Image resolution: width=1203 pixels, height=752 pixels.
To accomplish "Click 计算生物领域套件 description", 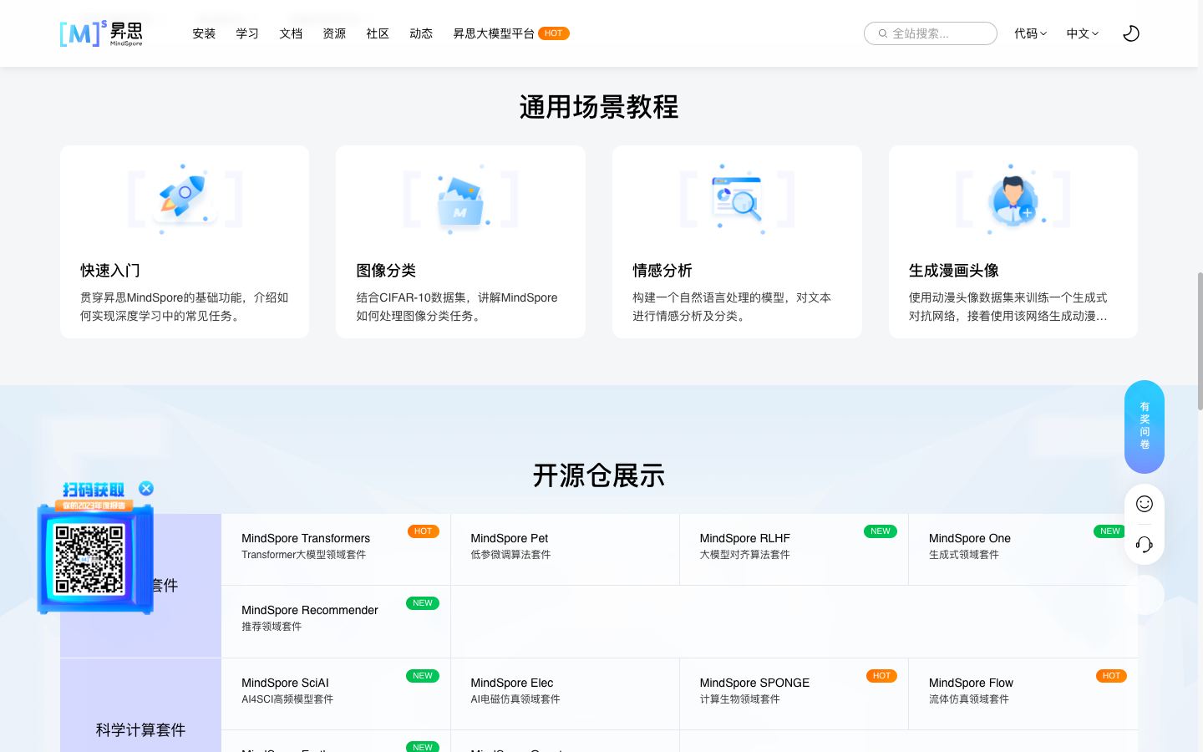I will pyautogui.click(x=739, y=699).
